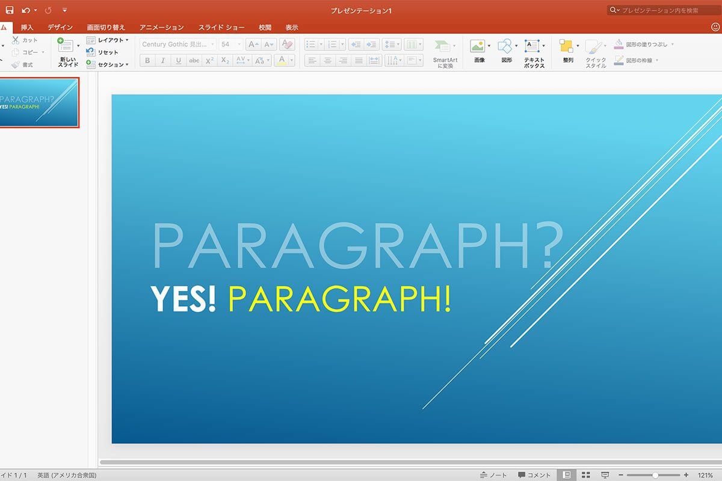Open the font size 54 combo box
The height and width of the screenshot is (481, 722).
[231, 44]
